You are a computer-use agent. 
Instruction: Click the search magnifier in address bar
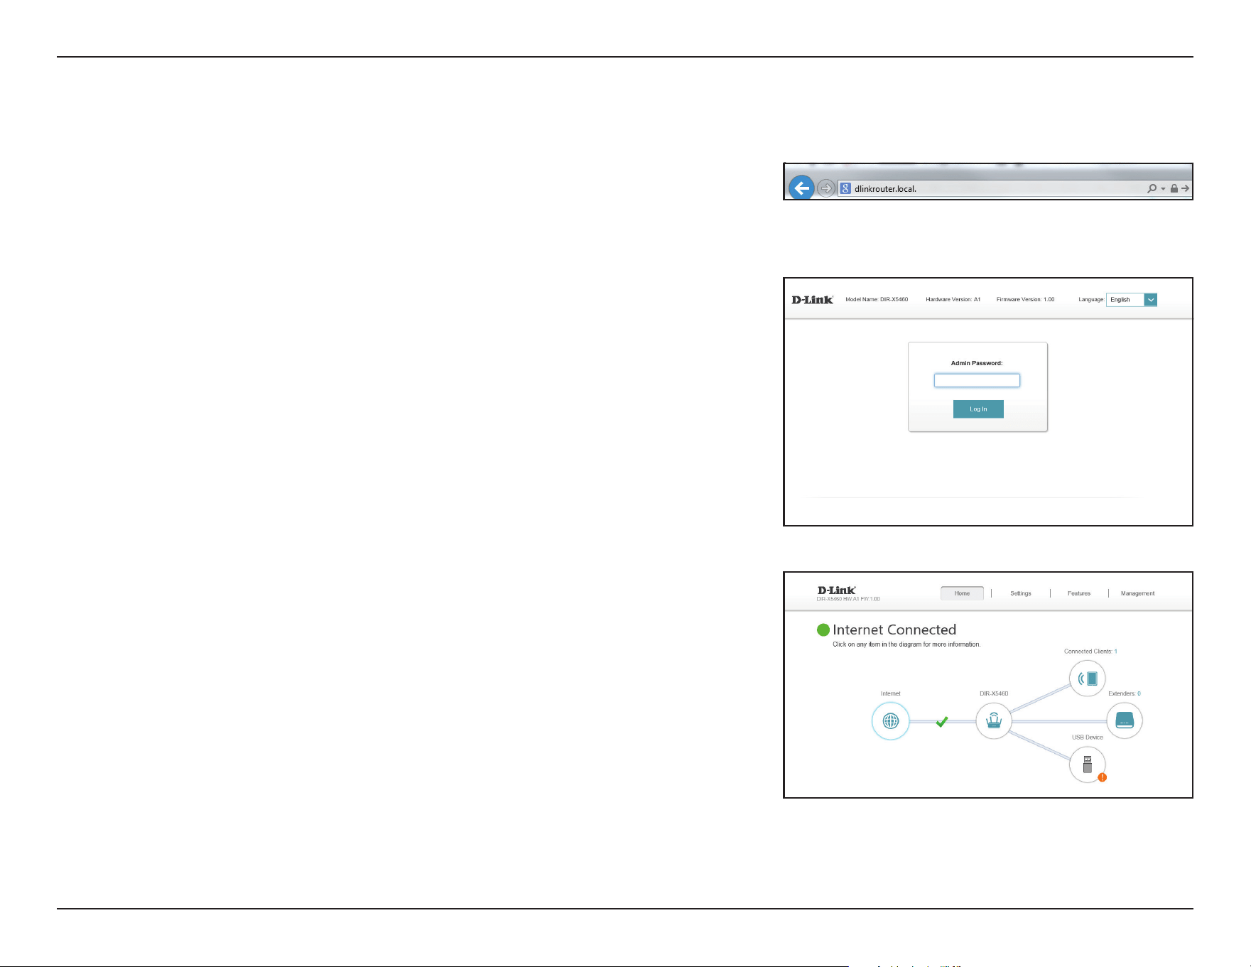(x=1152, y=188)
